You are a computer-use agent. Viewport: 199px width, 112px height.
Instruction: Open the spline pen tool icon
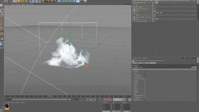63,1
